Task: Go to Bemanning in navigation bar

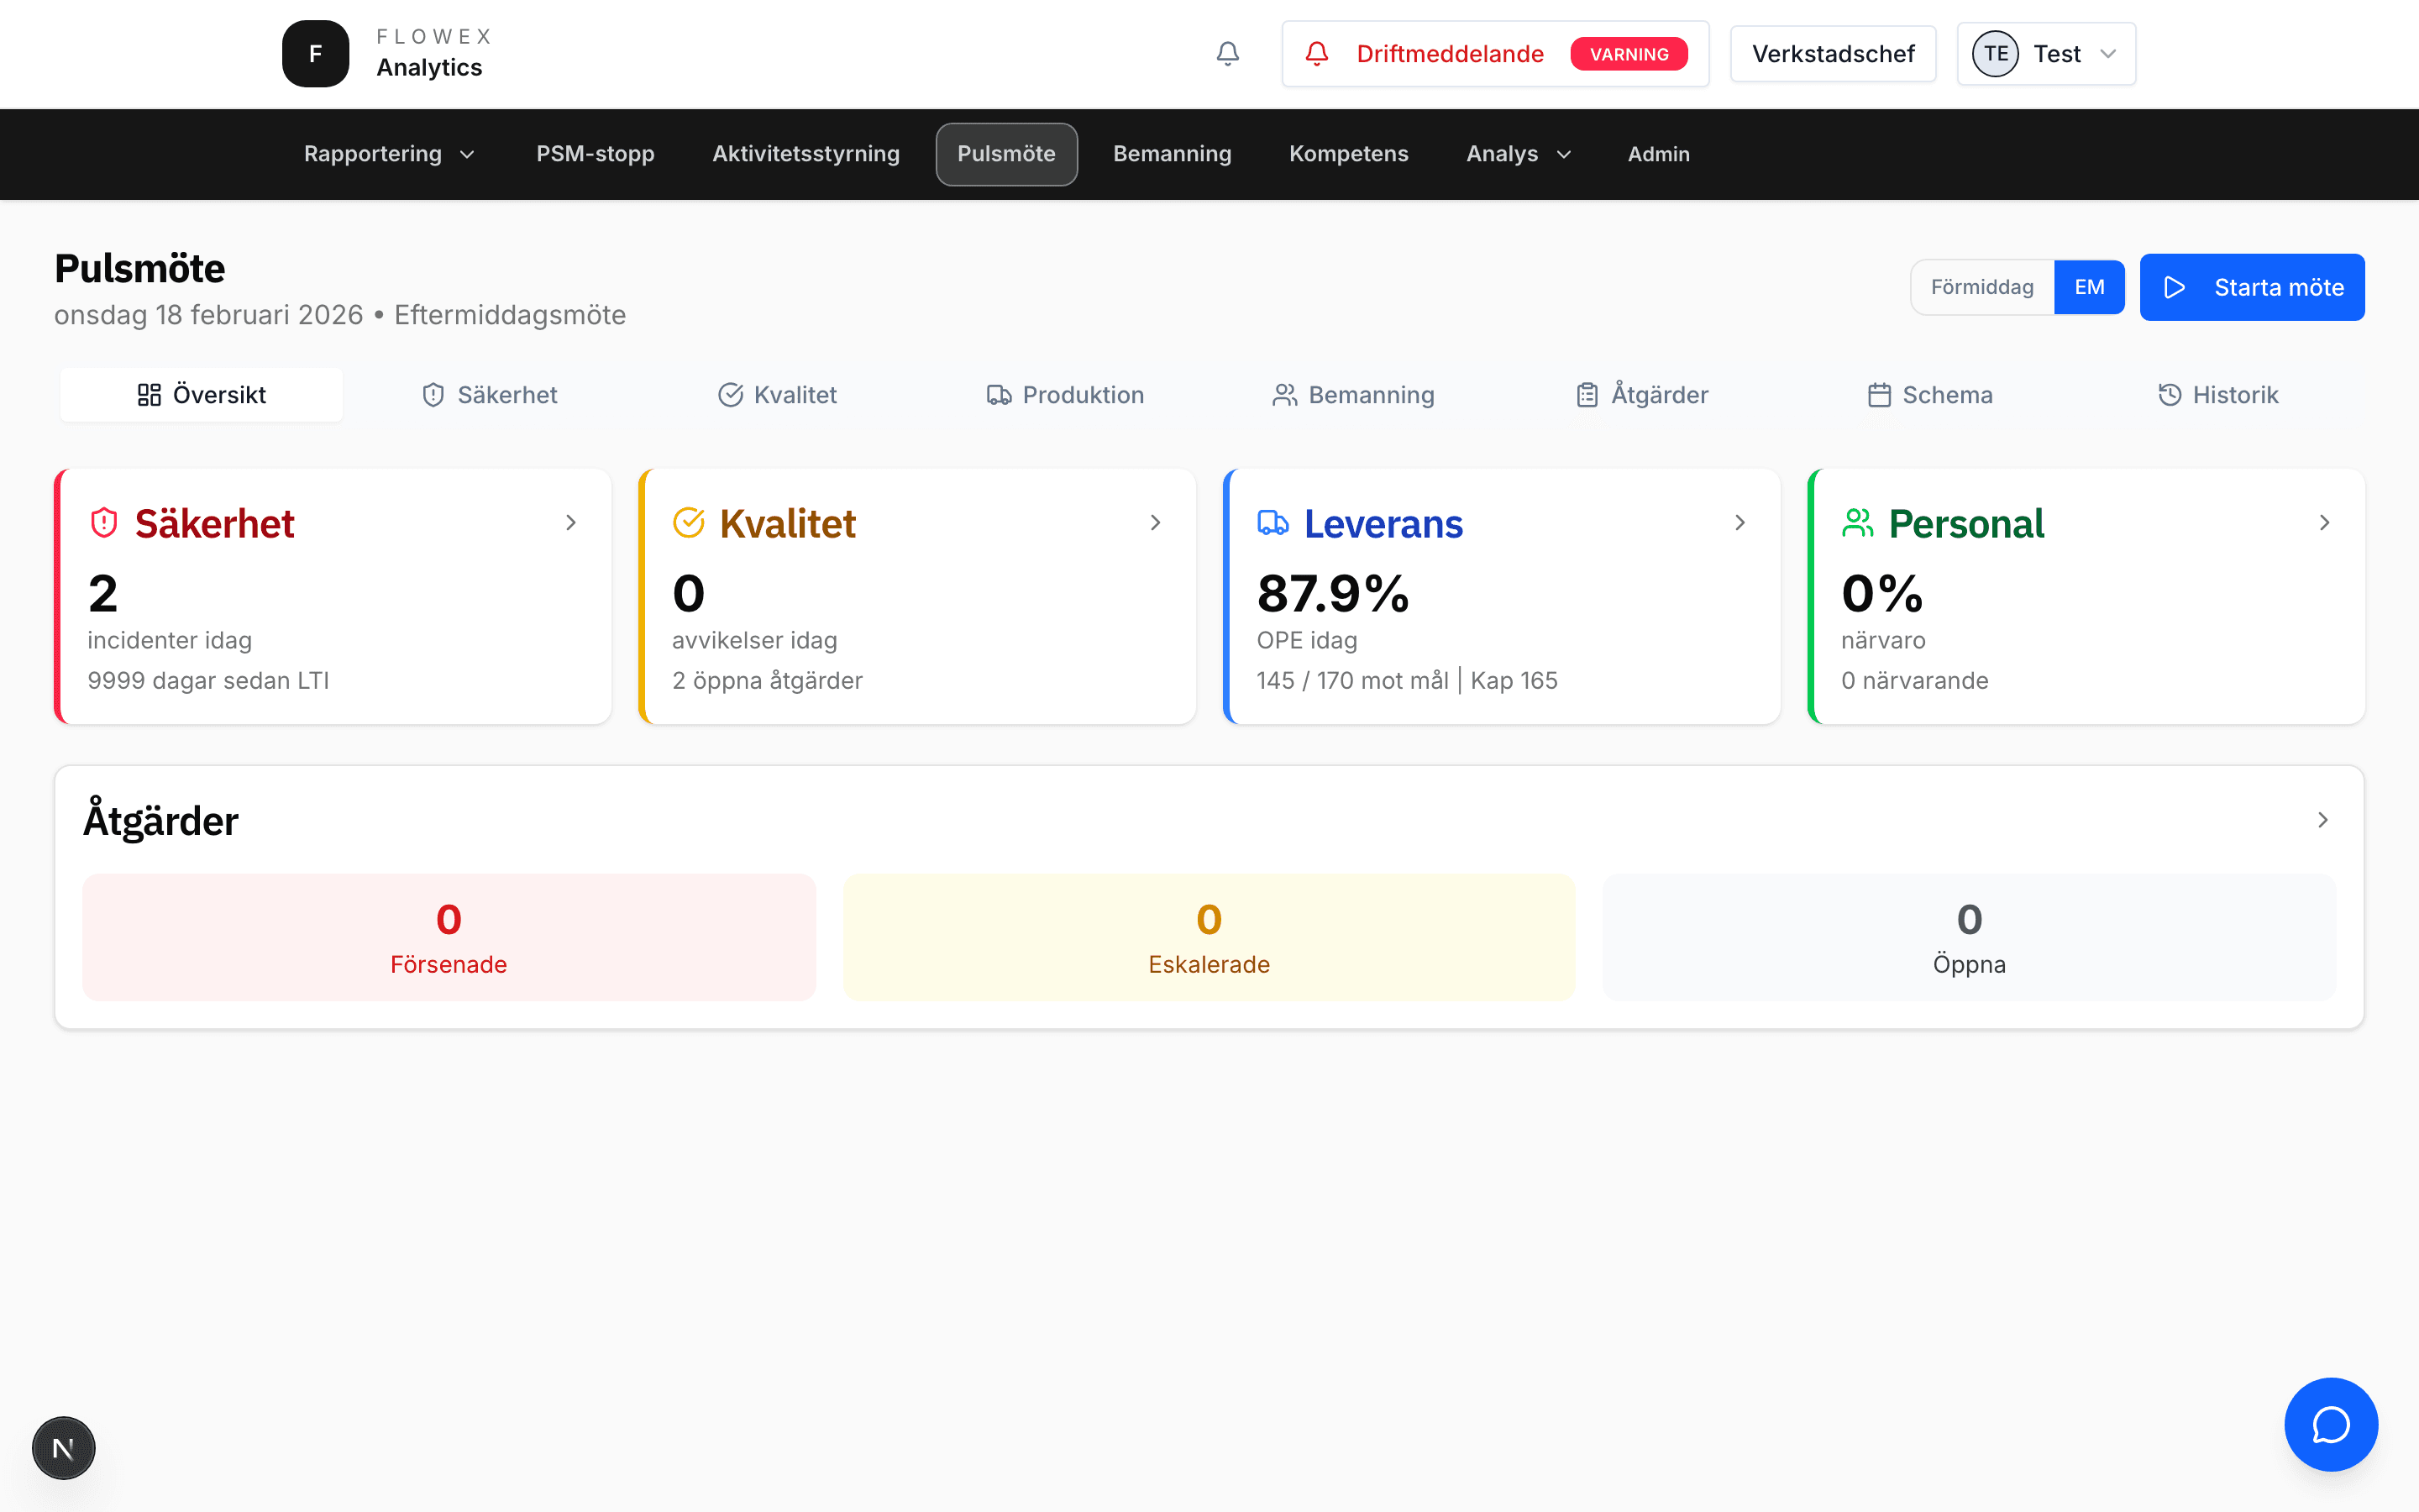Action: click(x=1172, y=154)
